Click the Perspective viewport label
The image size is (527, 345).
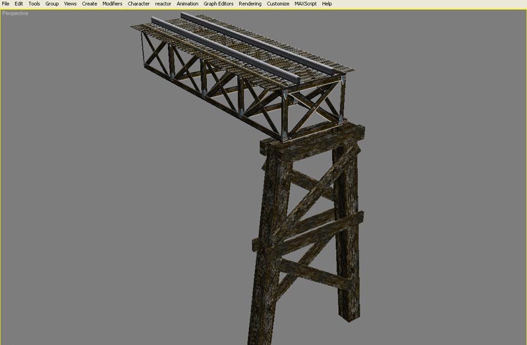pos(15,13)
